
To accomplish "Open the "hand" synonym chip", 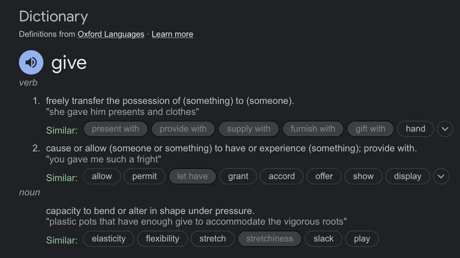I will [416, 129].
